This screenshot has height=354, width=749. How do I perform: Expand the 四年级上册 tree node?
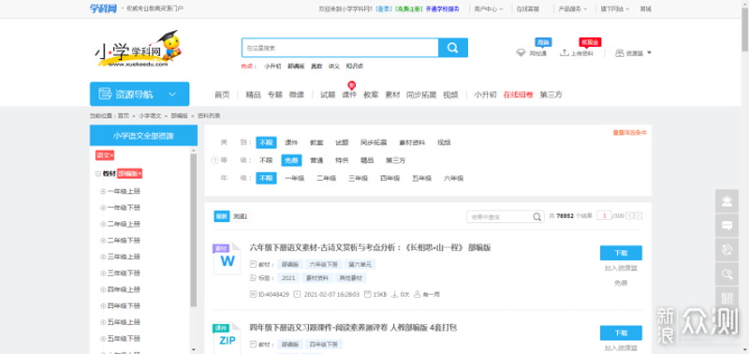tap(103, 289)
